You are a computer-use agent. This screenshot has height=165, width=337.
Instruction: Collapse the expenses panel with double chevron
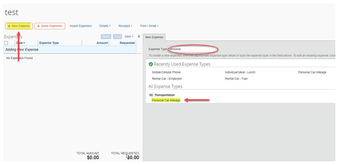(x=139, y=36)
